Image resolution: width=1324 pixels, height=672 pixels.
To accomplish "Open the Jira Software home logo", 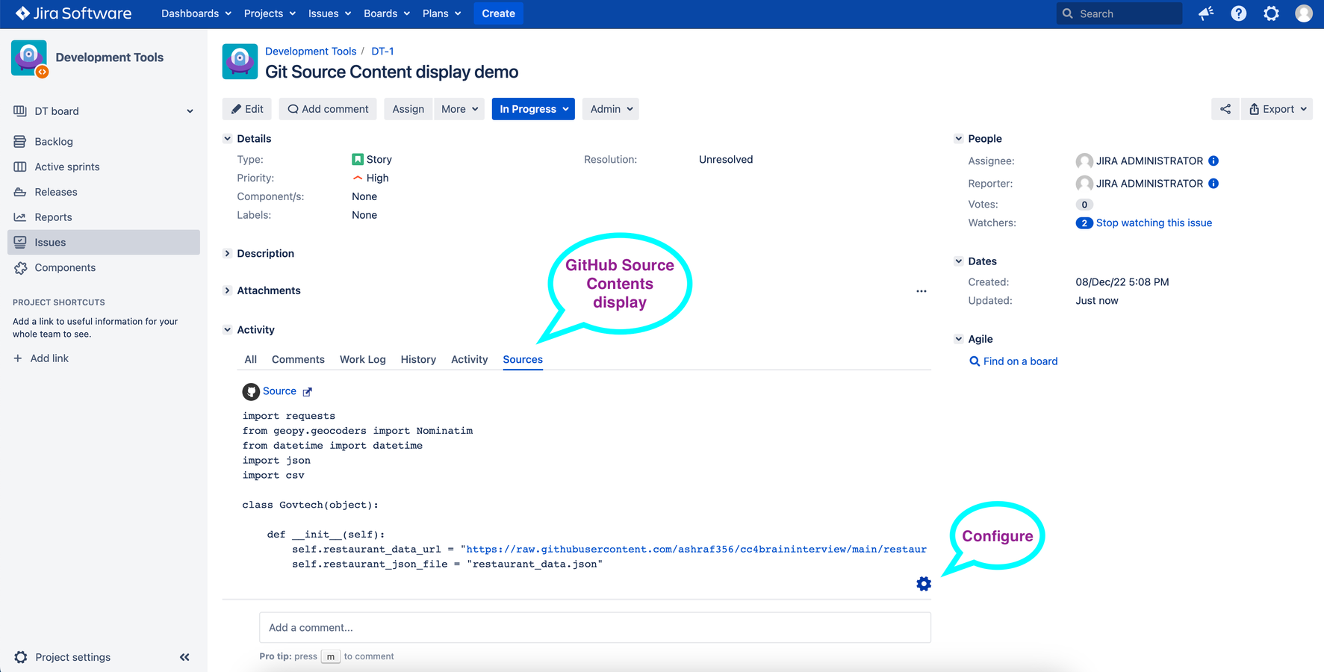I will [x=73, y=13].
